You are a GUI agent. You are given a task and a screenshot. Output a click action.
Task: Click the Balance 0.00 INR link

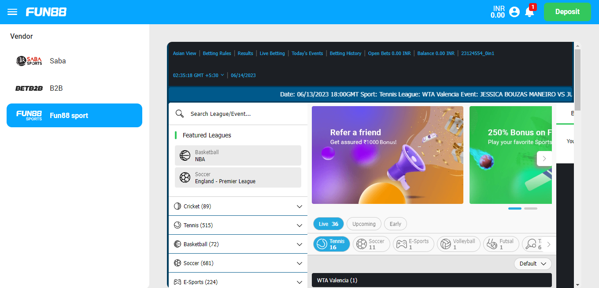436,53
